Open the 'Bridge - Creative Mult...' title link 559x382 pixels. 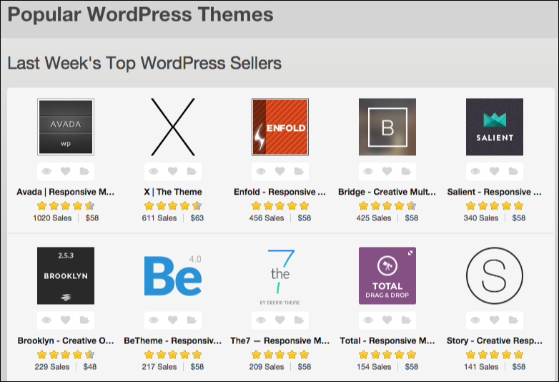tap(387, 192)
